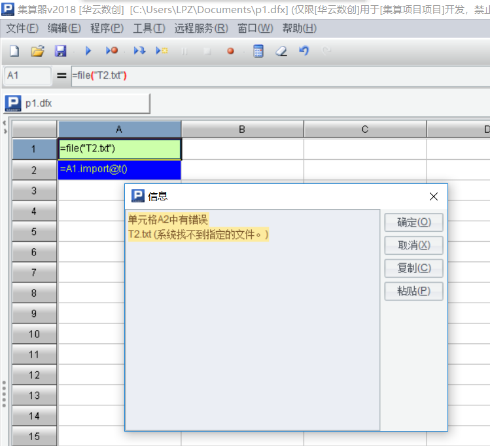Open the 帮助(H) menu

(300, 28)
